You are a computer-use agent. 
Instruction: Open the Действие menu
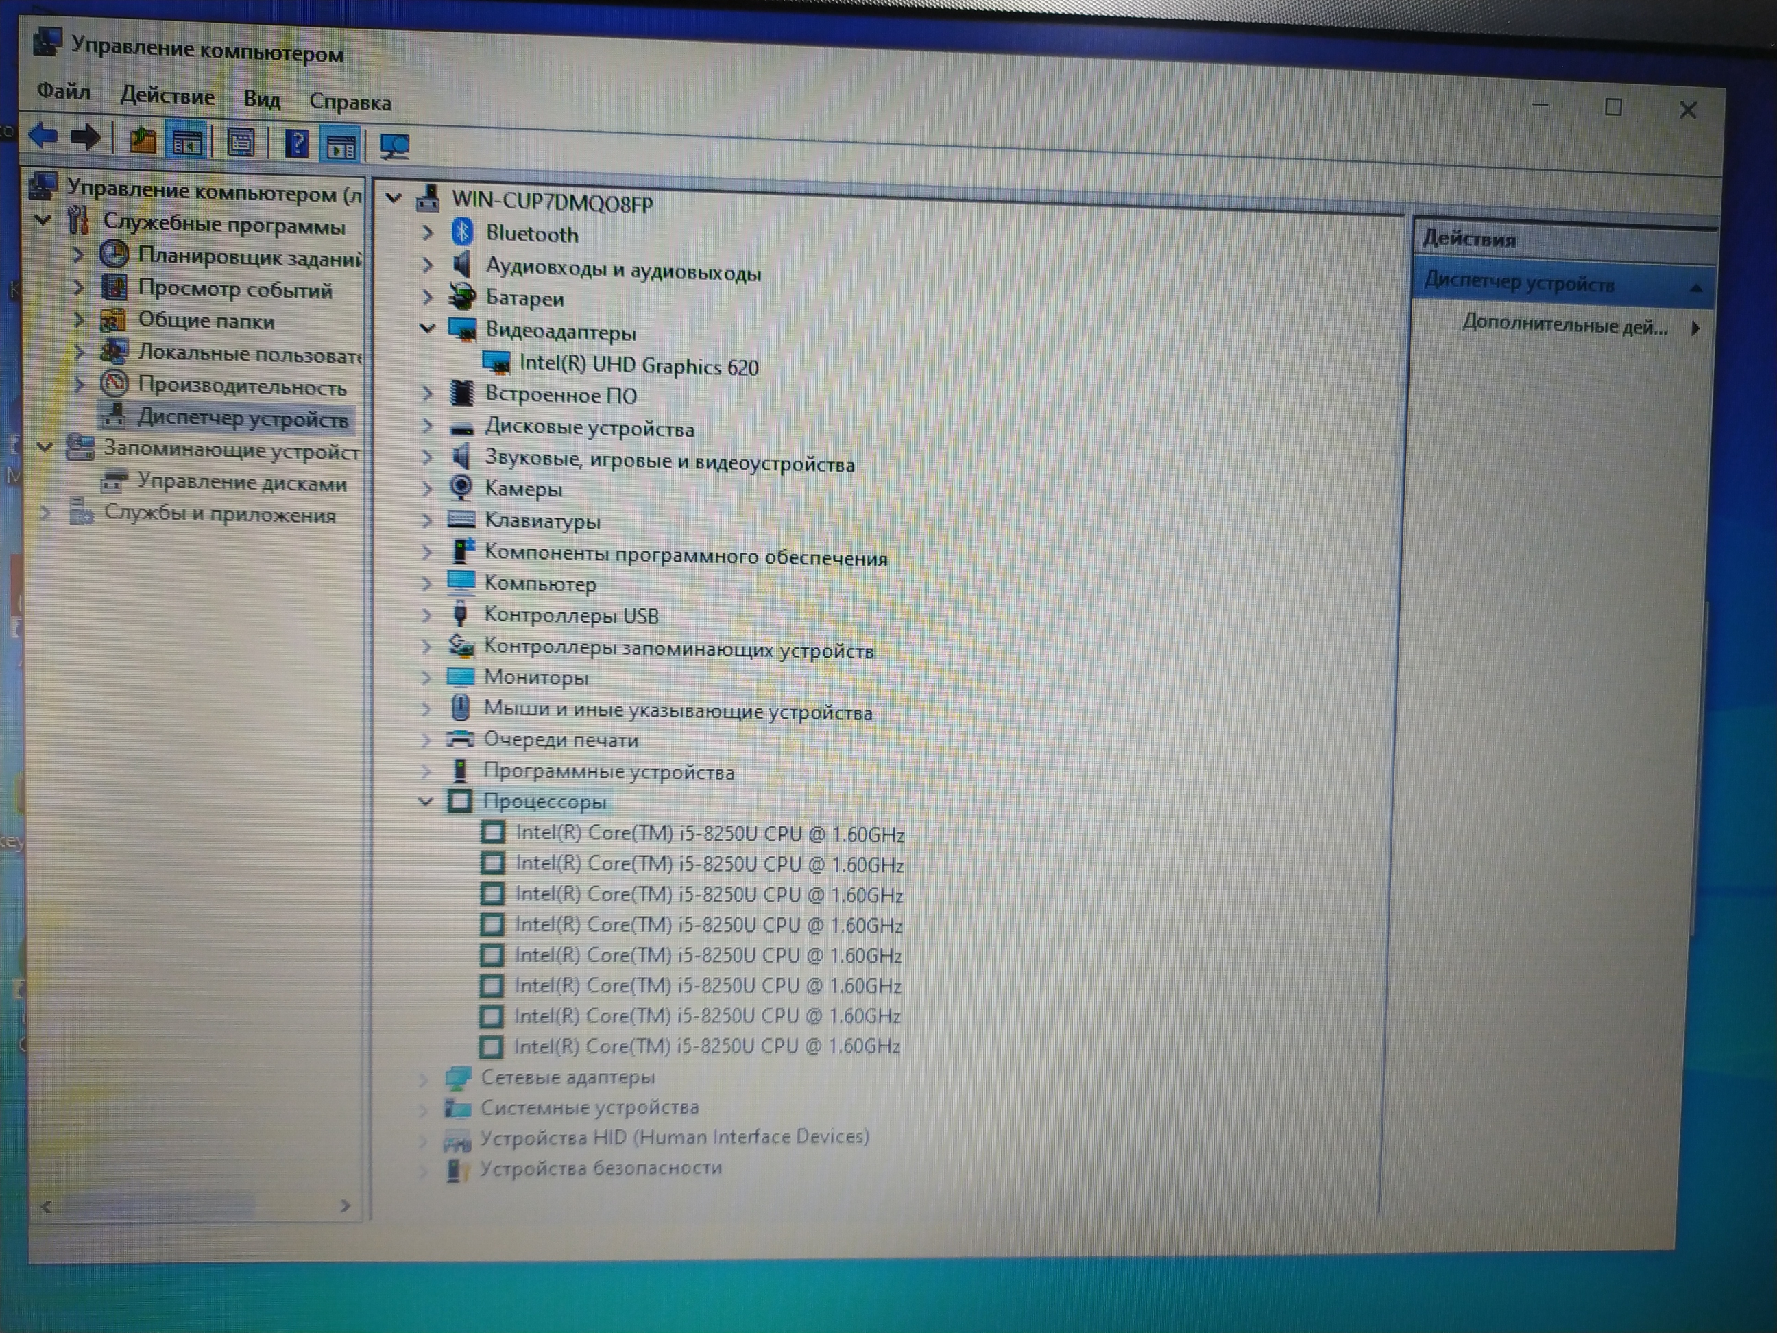point(167,97)
